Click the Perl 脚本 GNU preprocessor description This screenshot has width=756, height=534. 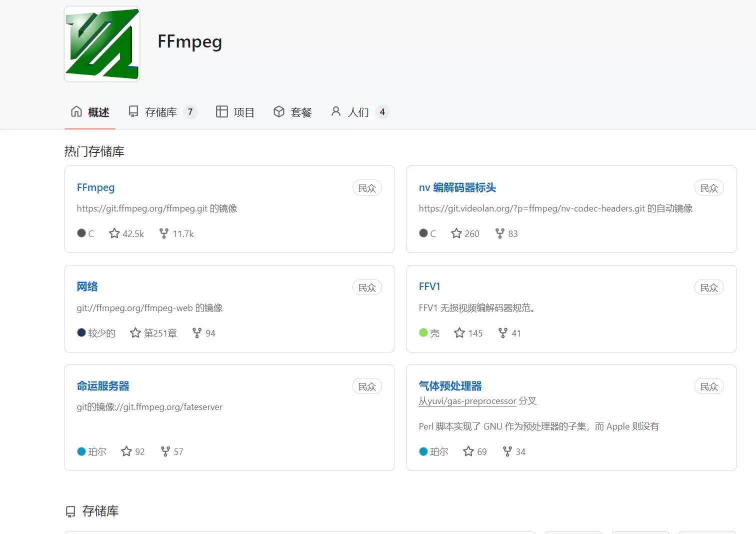539,426
